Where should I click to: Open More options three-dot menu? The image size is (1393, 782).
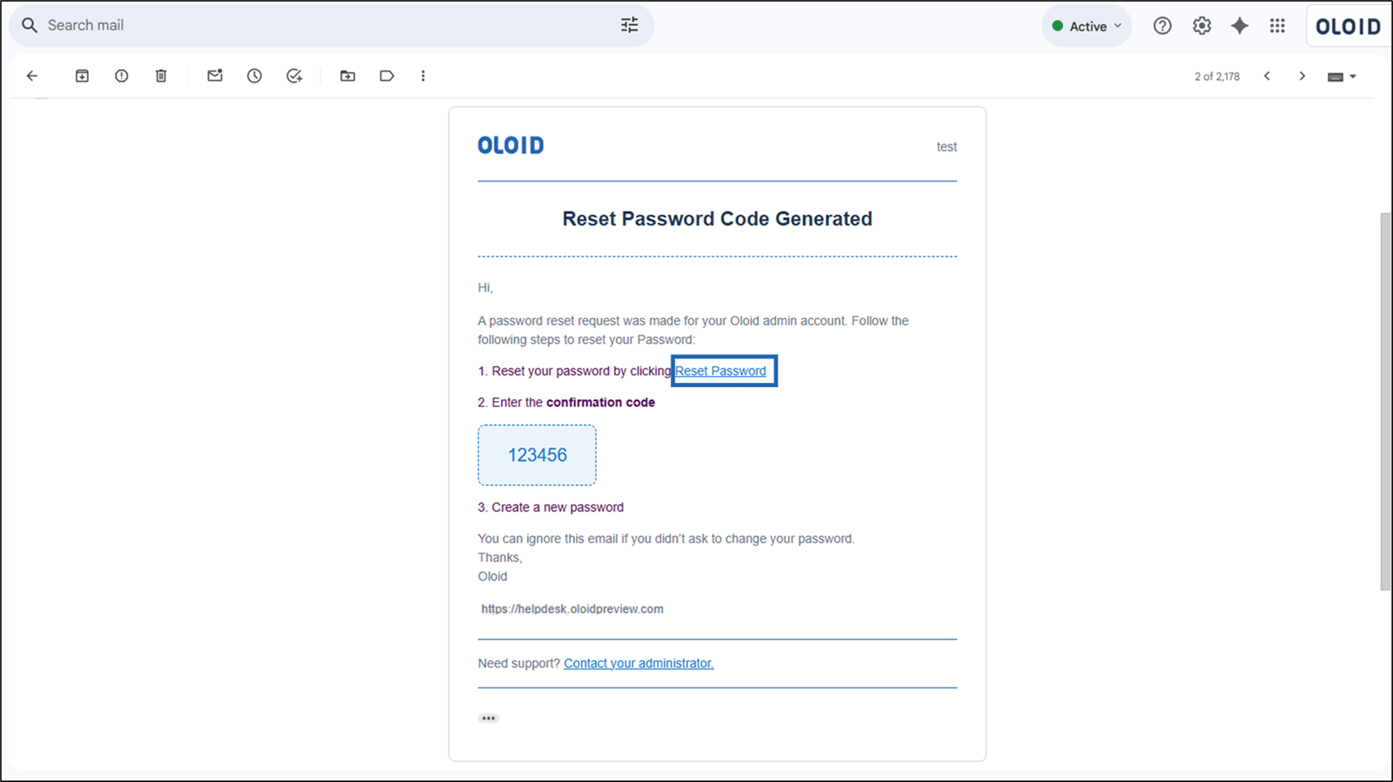[x=423, y=76]
